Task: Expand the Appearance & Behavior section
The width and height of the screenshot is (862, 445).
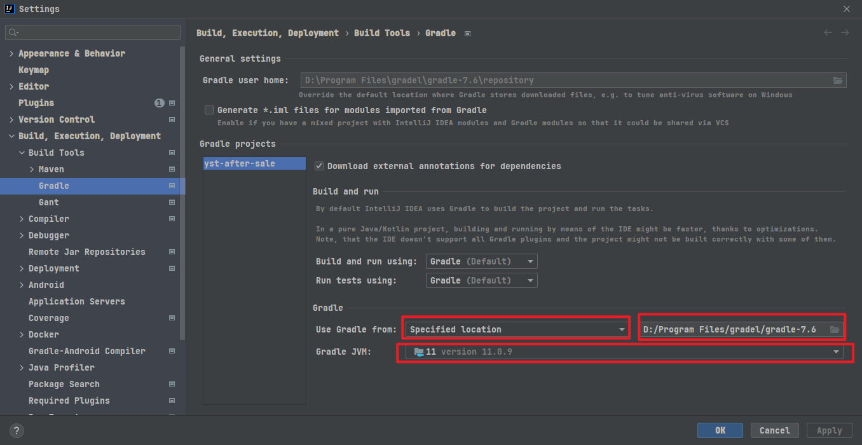Action: tap(11, 53)
